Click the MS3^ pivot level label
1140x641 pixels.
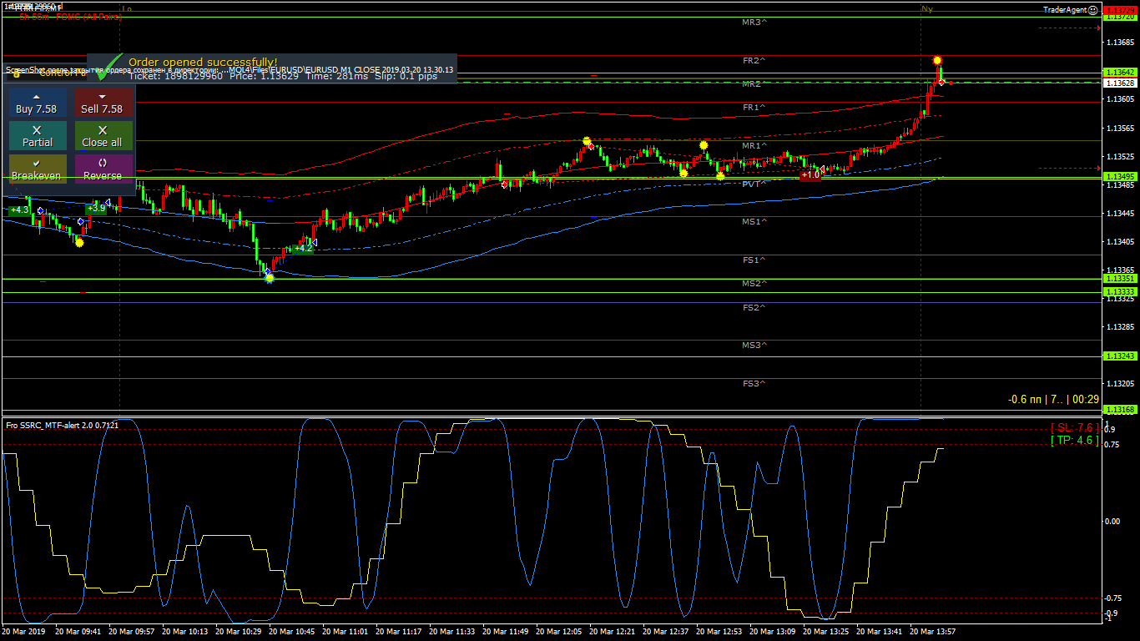tap(754, 346)
